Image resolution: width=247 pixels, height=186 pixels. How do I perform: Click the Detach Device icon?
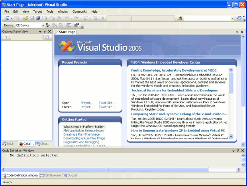pyautogui.click(x=55, y=25)
